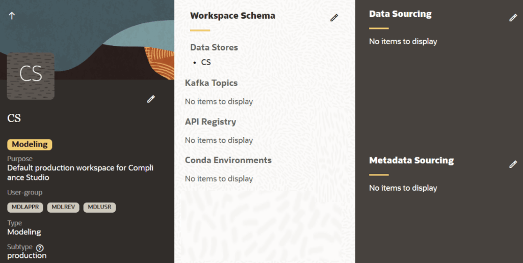
Task: Click the up arrow to go back
Action: [x=12, y=16]
